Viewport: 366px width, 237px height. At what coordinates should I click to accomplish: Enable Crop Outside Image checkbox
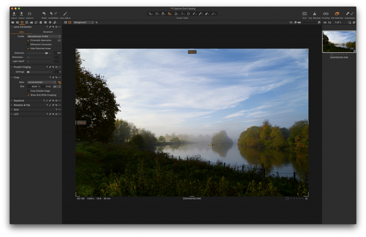tap(28, 91)
